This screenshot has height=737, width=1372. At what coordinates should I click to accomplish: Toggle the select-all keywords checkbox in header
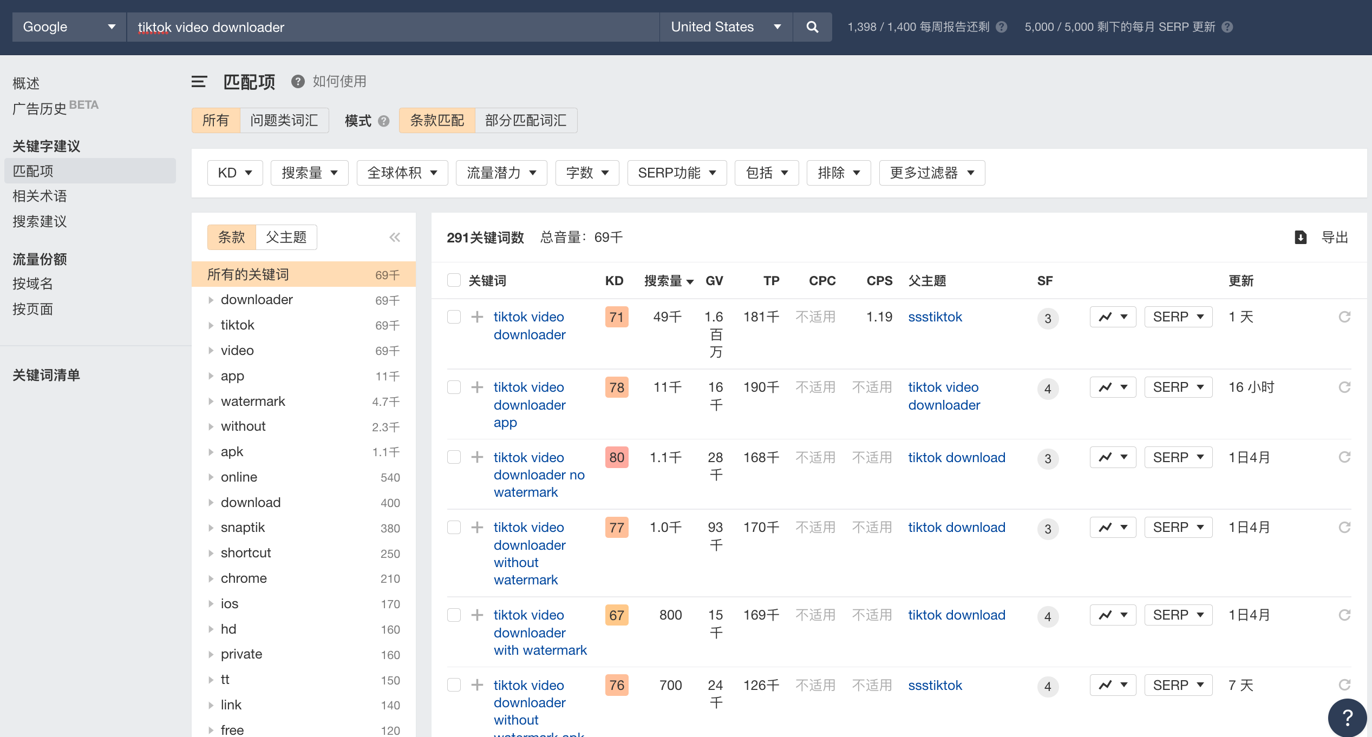(454, 280)
